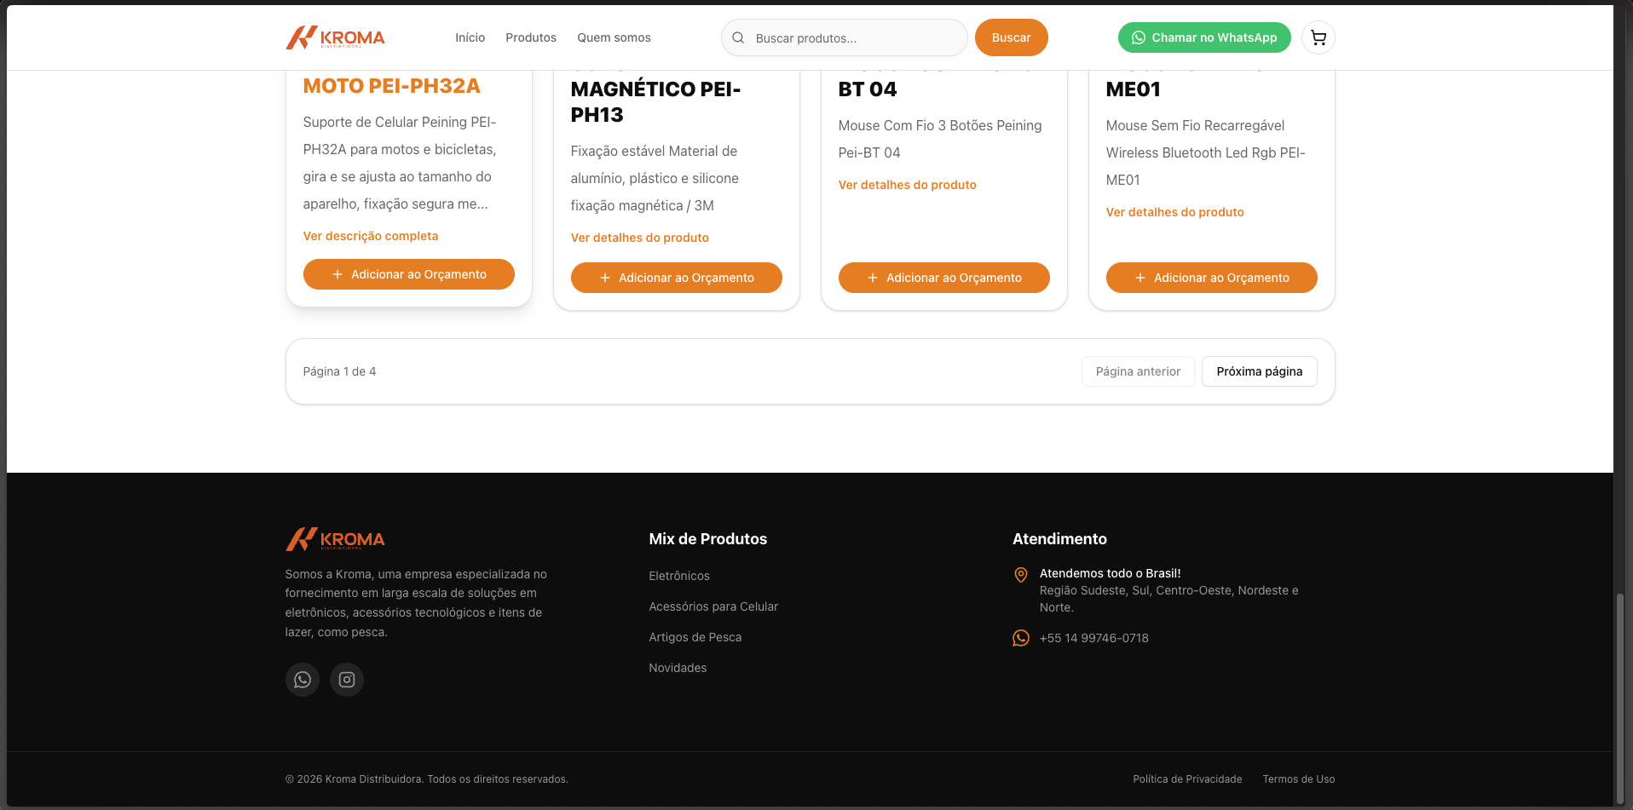Open WhatsApp icon in footer social links
The width and height of the screenshot is (1633, 810).
point(303,680)
